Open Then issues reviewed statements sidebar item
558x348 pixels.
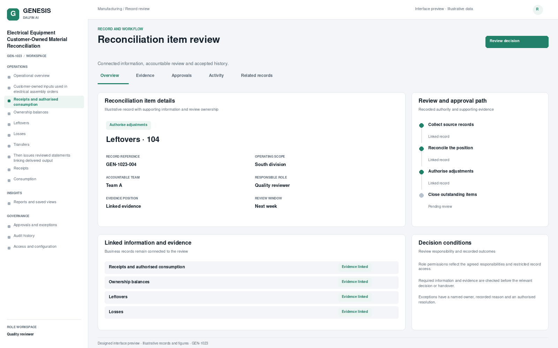44,158
